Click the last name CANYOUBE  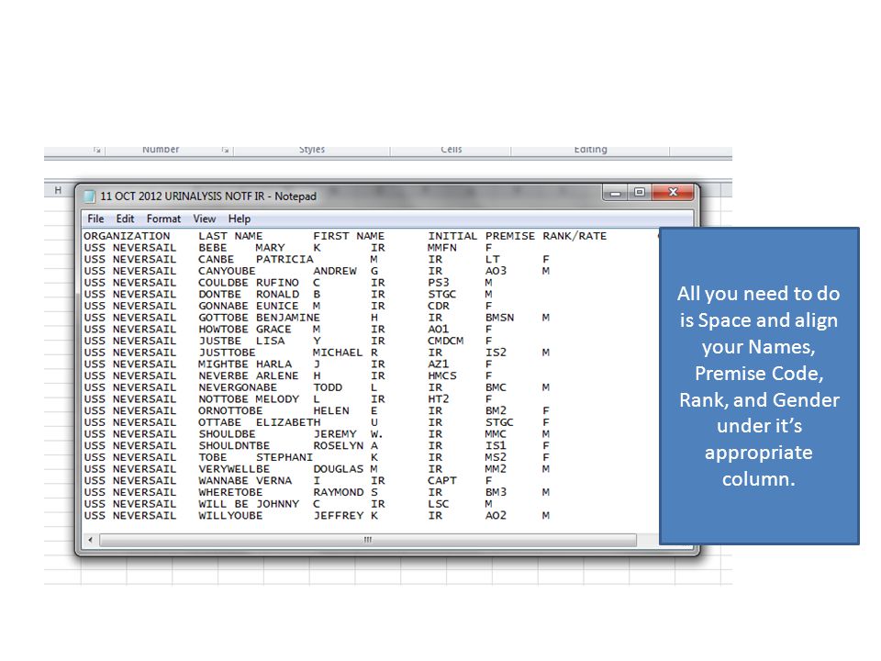pyautogui.click(x=227, y=271)
